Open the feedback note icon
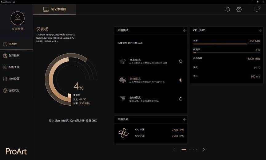 coord(257,9)
